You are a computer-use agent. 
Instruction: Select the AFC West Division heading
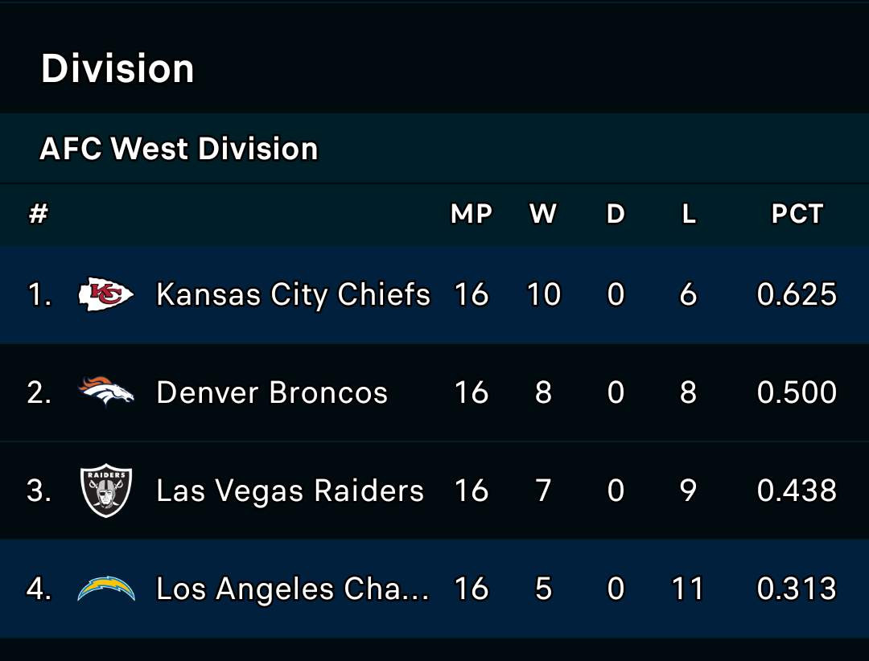tap(179, 149)
